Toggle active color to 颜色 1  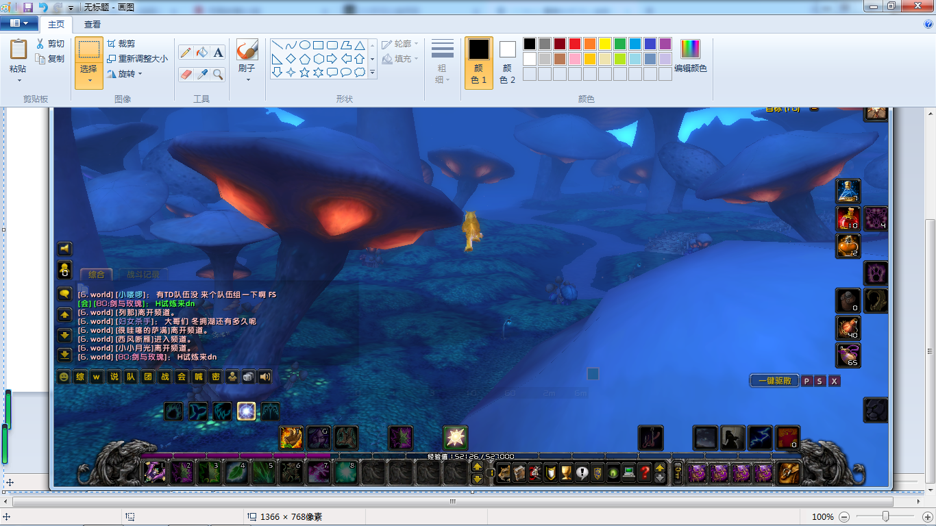[x=479, y=62]
